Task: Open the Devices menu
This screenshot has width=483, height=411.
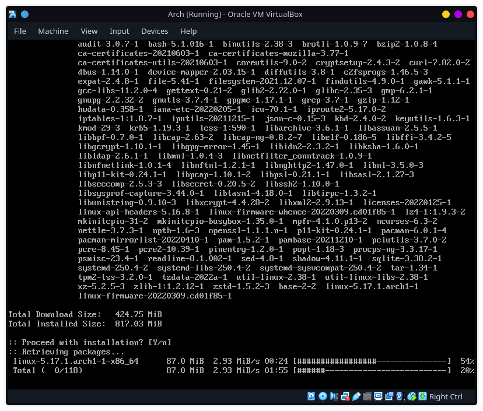Action: click(x=155, y=31)
